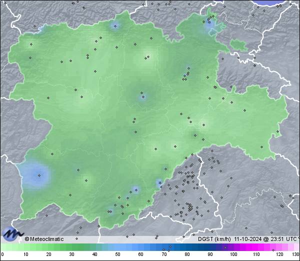Click the station marker in the central blue gust spot
The width and height of the screenshot is (300, 261).
(x=143, y=97)
